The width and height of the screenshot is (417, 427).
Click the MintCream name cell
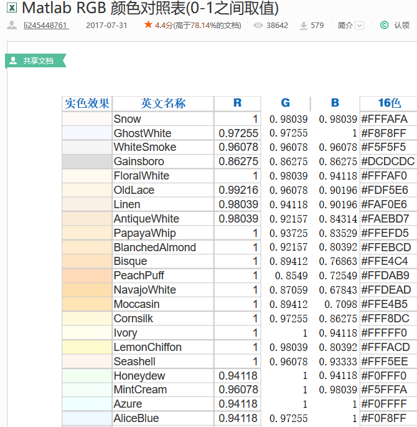coord(163,390)
